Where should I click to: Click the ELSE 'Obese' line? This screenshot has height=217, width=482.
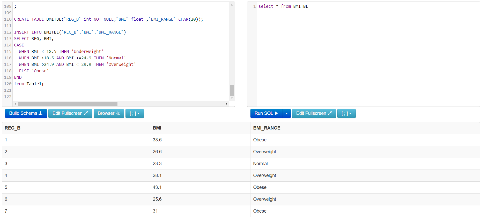point(34,71)
